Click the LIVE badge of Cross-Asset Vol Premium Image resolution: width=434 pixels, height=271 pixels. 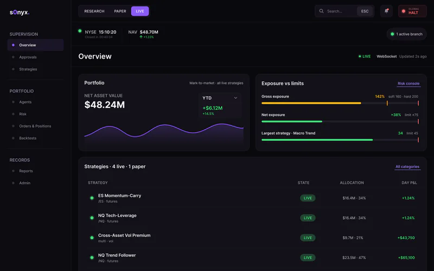coord(308,238)
